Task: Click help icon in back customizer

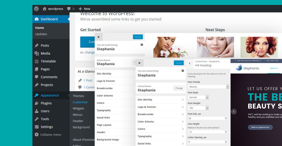Action: click(142, 45)
